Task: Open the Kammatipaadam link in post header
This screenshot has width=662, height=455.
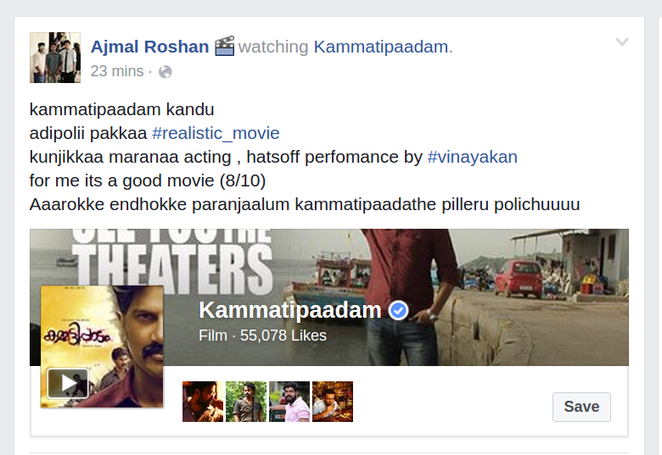Action: click(x=381, y=47)
